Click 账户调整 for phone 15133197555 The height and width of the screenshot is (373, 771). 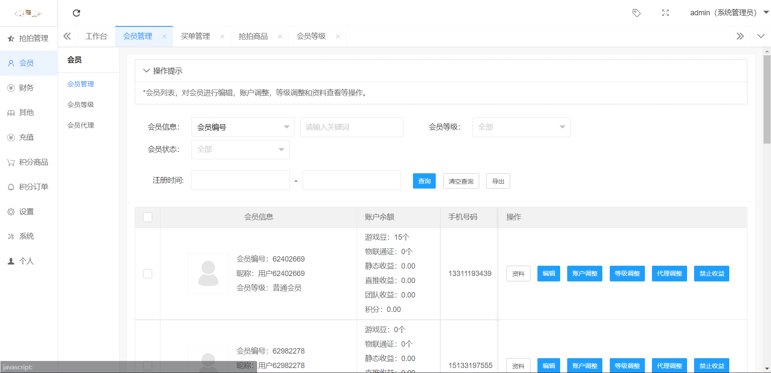[x=585, y=366]
